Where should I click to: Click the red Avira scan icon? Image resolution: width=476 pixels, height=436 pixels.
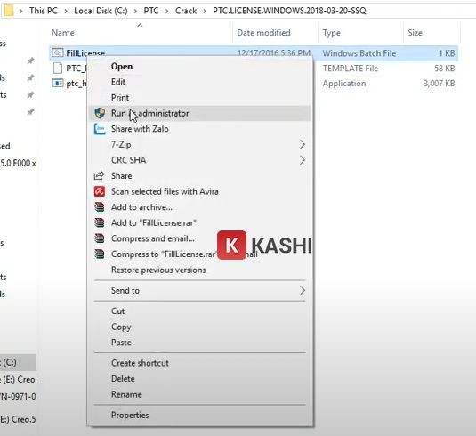(x=100, y=191)
